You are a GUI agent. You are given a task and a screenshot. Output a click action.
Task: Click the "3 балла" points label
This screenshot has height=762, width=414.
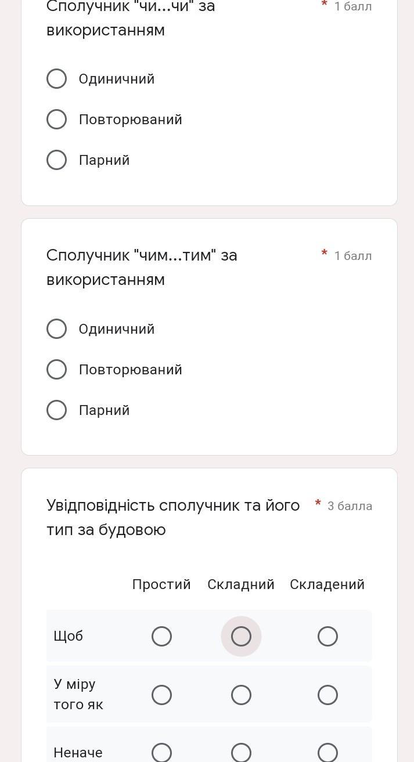(x=350, y=506)
